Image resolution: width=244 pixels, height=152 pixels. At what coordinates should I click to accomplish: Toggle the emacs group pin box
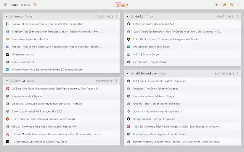[11, 16]
